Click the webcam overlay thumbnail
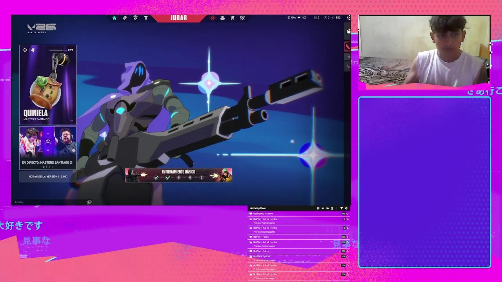 click(424, 50)
